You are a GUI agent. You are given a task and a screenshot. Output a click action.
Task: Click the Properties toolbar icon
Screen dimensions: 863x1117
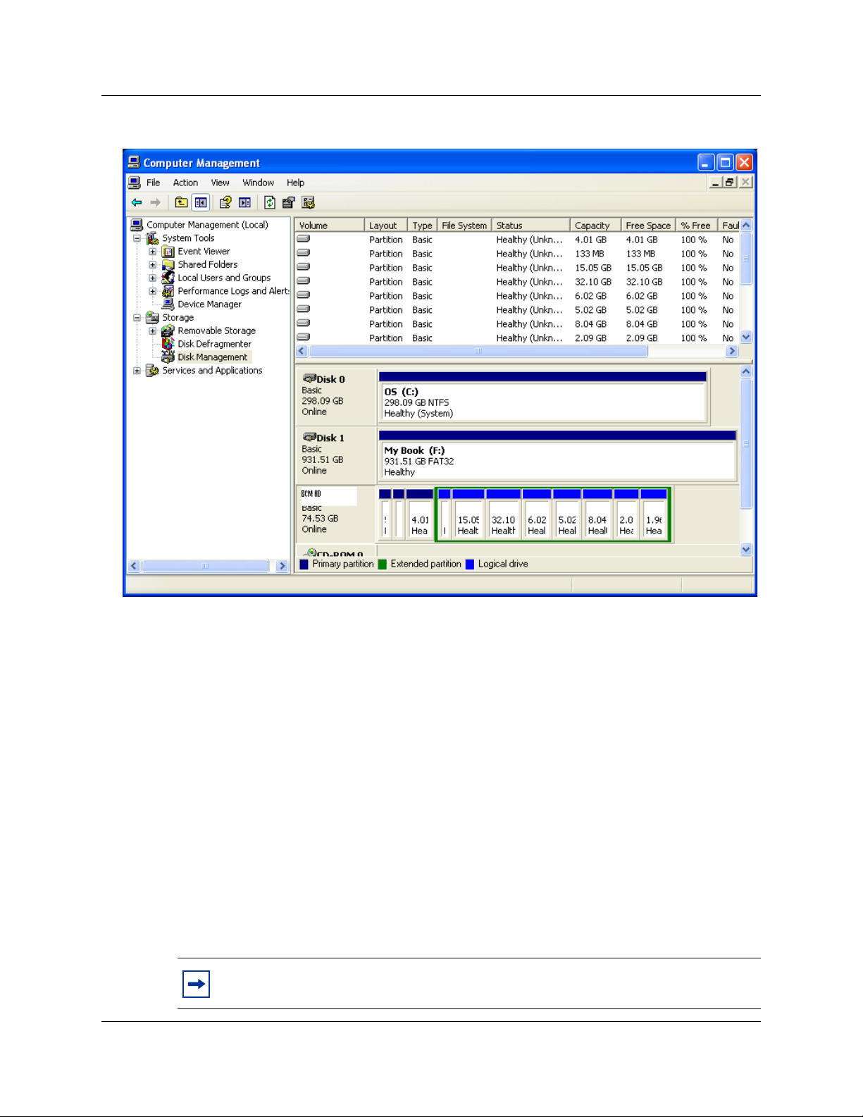tap(288, 203)
